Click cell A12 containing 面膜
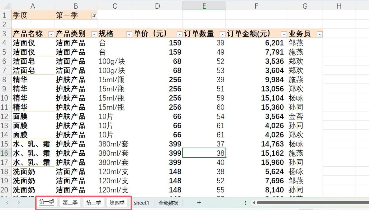Image resolution: width=369 pixels, height=210 pixels. click(x=33, y=117)
